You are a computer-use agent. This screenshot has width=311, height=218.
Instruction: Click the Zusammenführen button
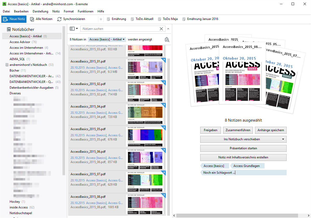pyautogui.click(x=238, y=130)
